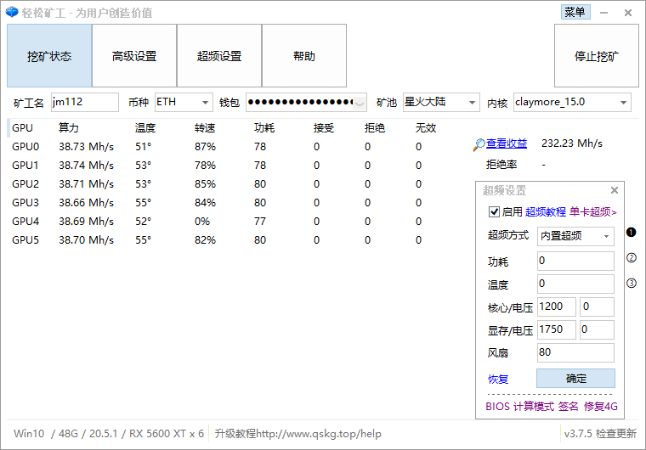This screenshot has height=450, width=646.
Task: Select overclock preset number 1
Action: [632, 233]
